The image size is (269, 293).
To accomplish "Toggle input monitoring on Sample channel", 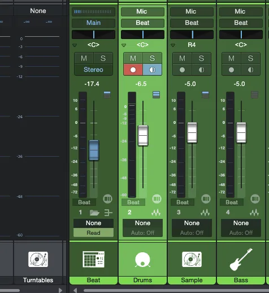I will click(x=201, y=70).
